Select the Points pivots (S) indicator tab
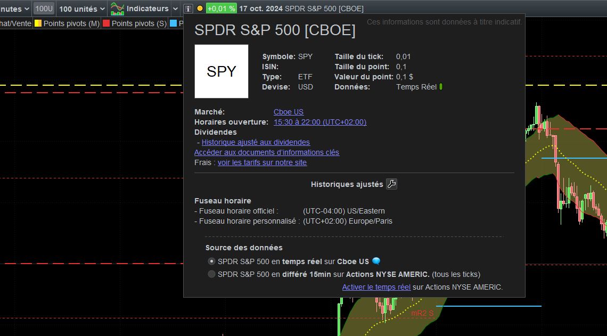Viewport: 607px width, 336px height. coord(134,23)
